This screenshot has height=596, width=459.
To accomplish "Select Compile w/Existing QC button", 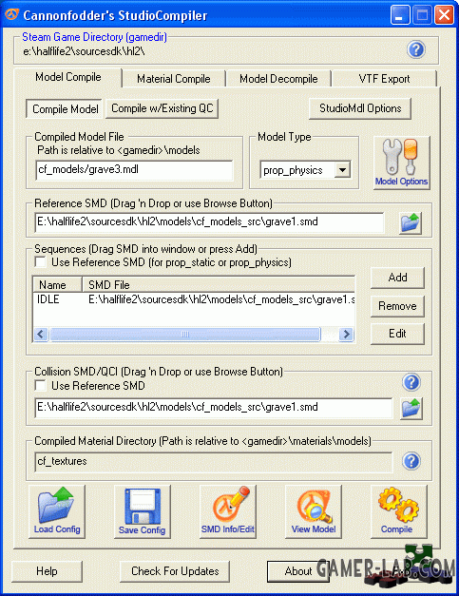I will coord(163,108).
